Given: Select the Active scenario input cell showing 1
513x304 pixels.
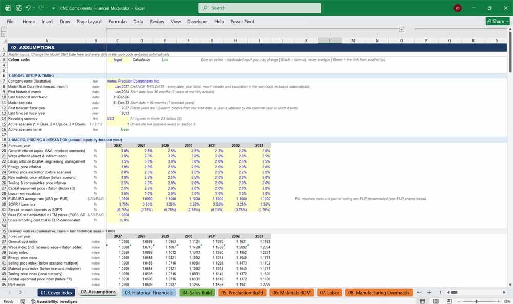Looking at the screenshot, I should [118, 124].
